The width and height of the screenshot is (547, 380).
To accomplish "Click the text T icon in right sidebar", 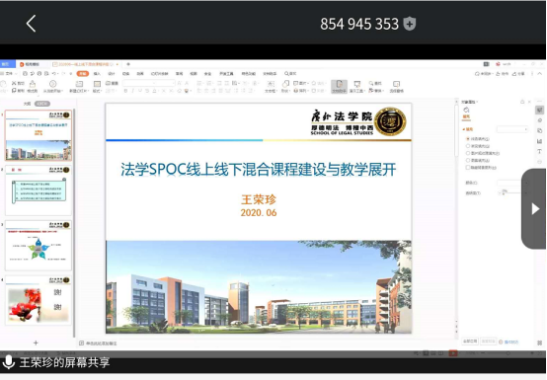I will point(539,152).
